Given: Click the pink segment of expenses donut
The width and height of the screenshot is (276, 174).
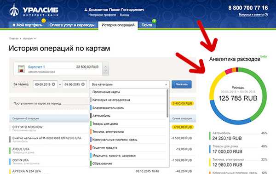Looking at the screenshot, I should (x=229, y=71).
